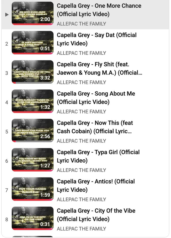Click the now-playing triangle icon beside first video
The width and height of the screenshot is (171, 238).
[x=7, y=15]
